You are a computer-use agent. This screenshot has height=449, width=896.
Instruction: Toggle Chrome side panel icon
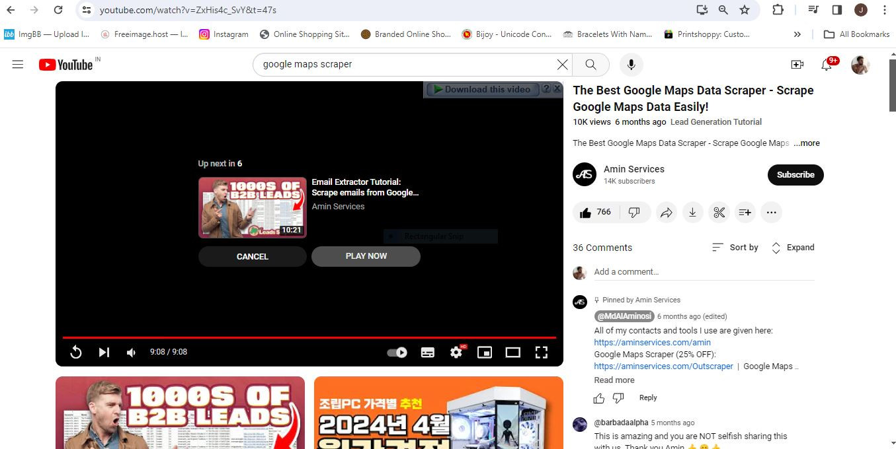(x=836, y=10)
